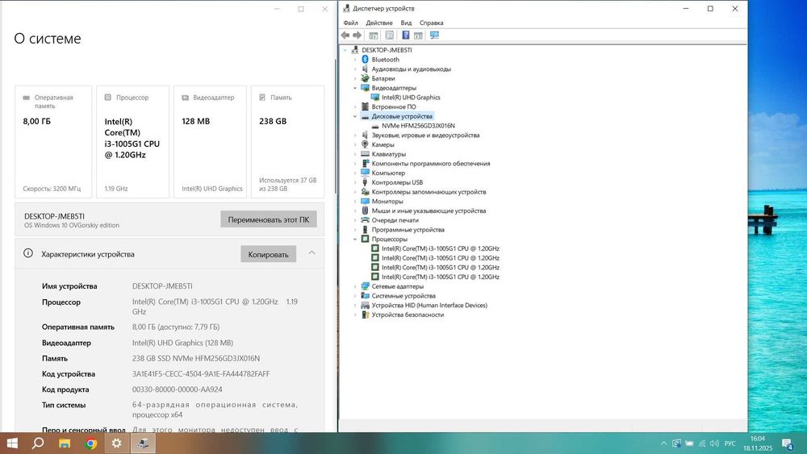This screenshot has height=454, width=807.
Task: Click the Forward arrow in Device Manager toolbar
Action: tap(357, 35)
